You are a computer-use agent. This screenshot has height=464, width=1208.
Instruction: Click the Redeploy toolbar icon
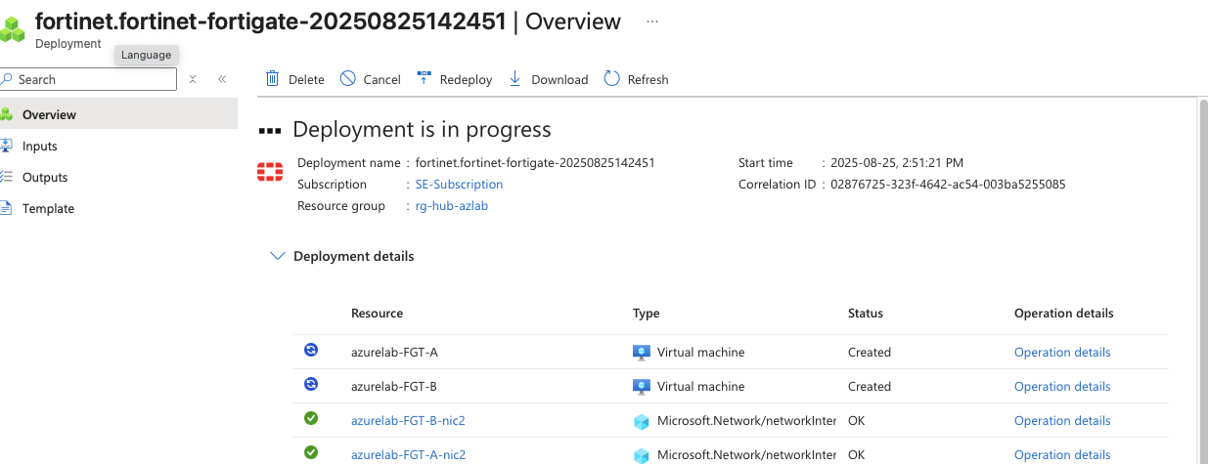pyautogui.click(x=425, y=79)
